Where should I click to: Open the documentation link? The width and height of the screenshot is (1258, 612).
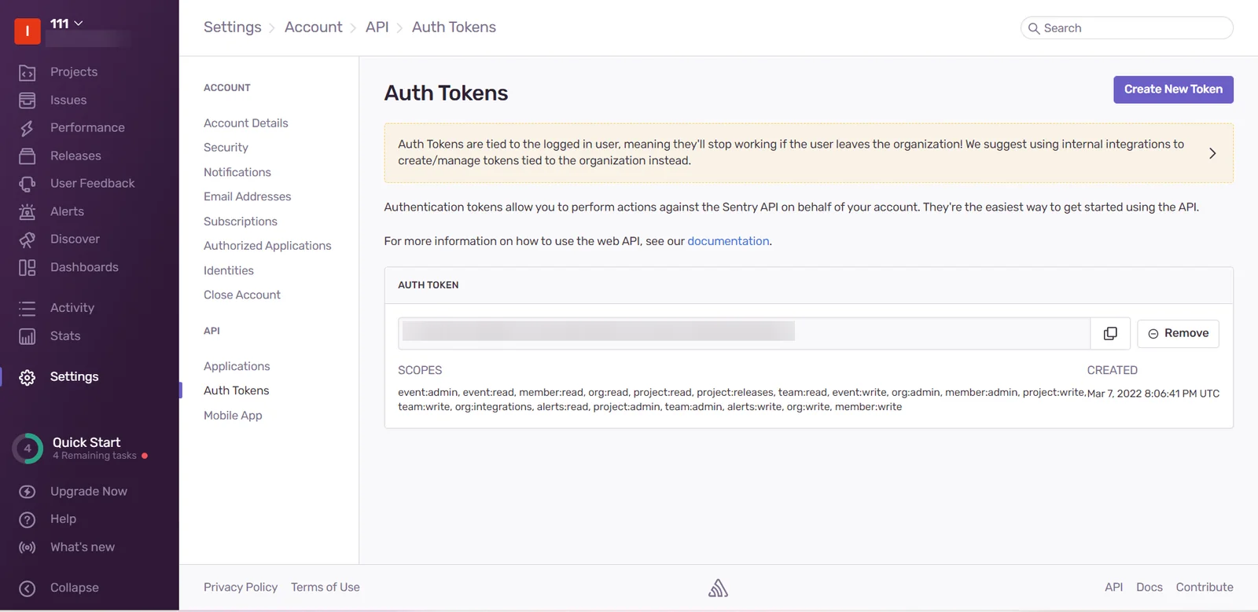[728, 241]
